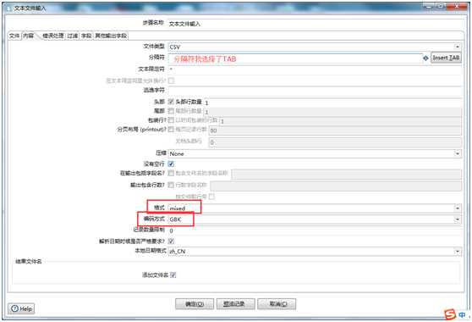Switch to the 文件 tab
Screen dimensions: 472x322
14,36
